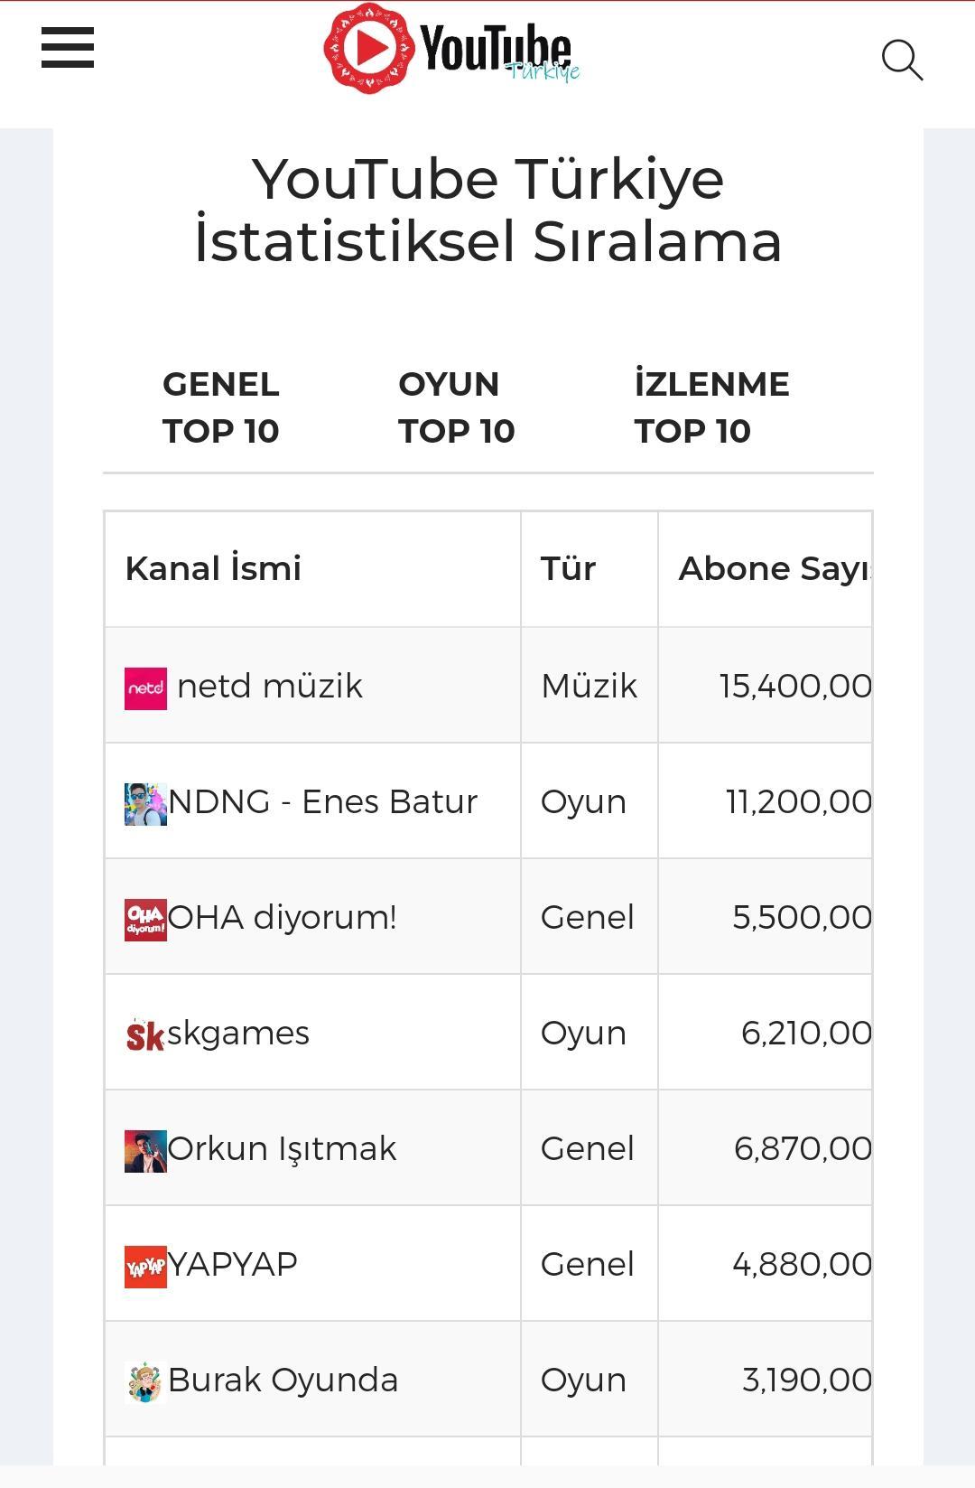Select the YAPYAP channel name text
Viewport: 975px width, 1488px height.
coord(233,1264)
